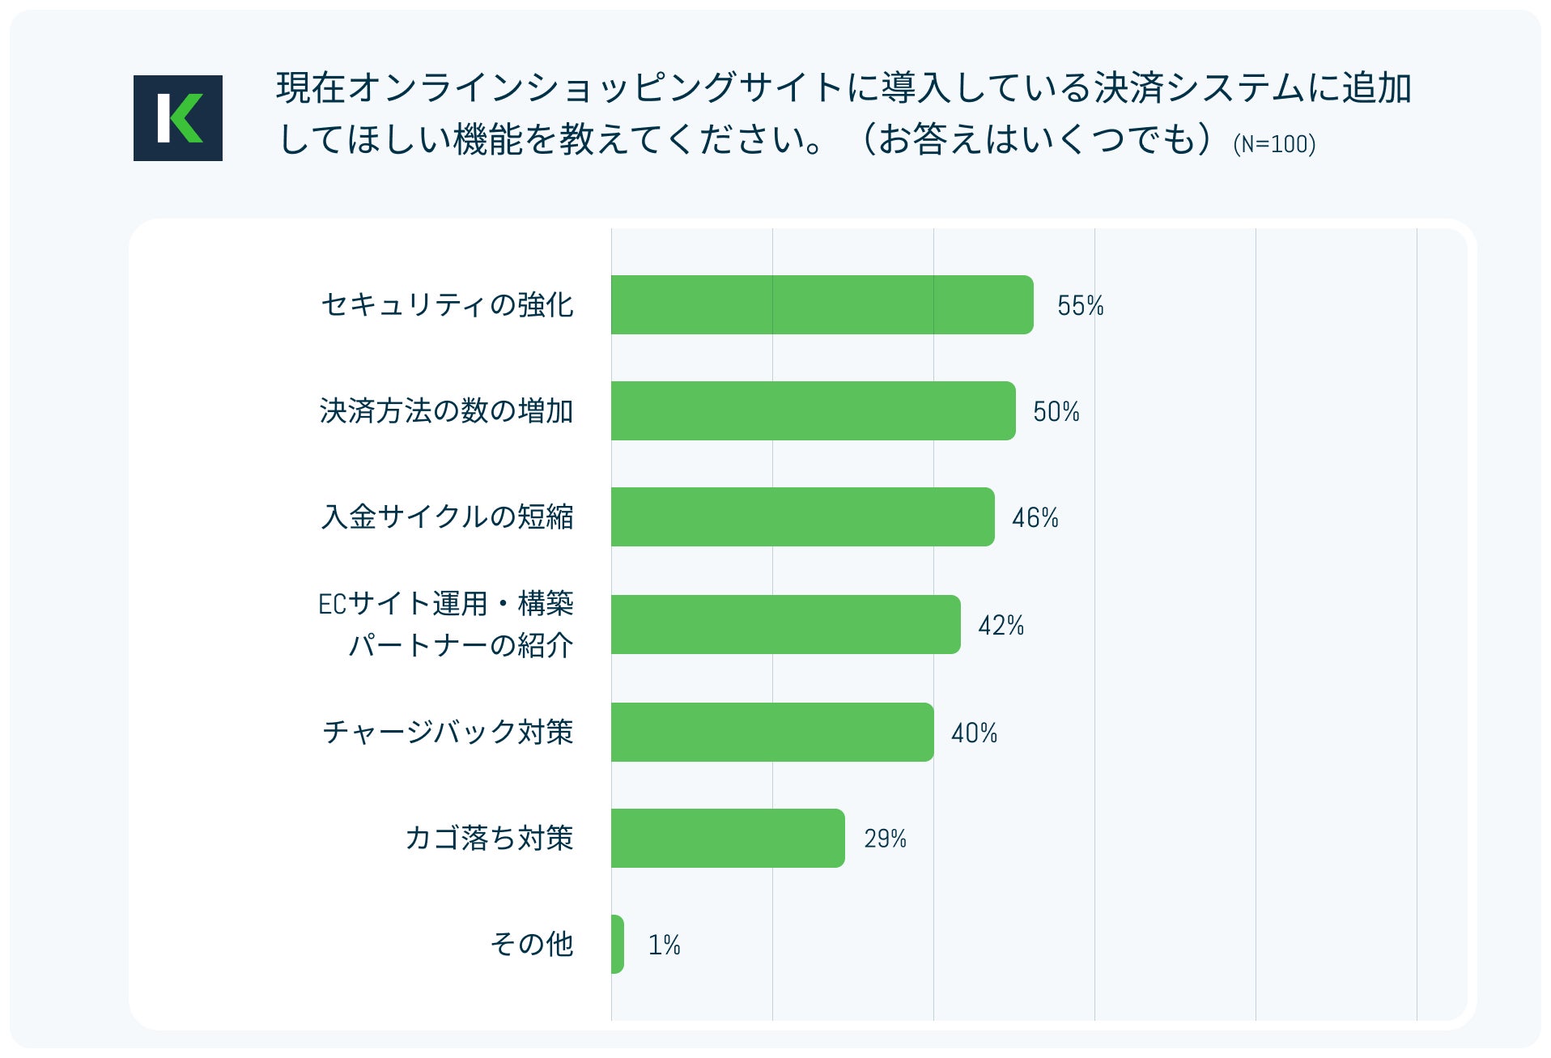This screenshot has height=1058, width=1551.
Task: Click the ECサイト運用・構築パートナーの紹介 bar
Action: tap(785, 624)
